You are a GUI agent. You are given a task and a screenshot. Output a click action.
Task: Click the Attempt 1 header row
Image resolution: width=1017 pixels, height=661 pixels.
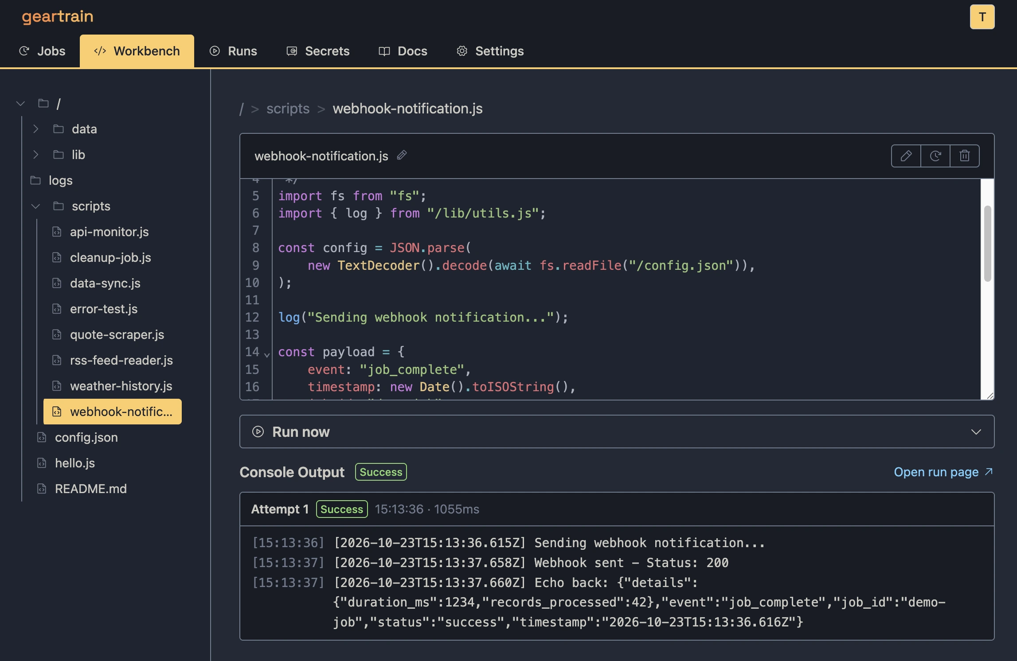point(617,509)
